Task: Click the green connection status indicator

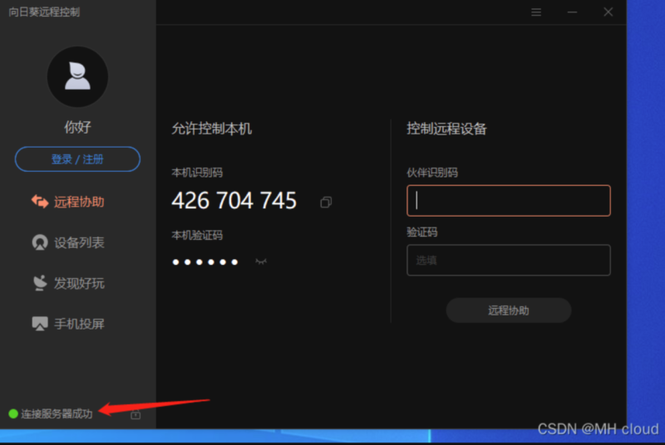Action: (x=13, y=413)
